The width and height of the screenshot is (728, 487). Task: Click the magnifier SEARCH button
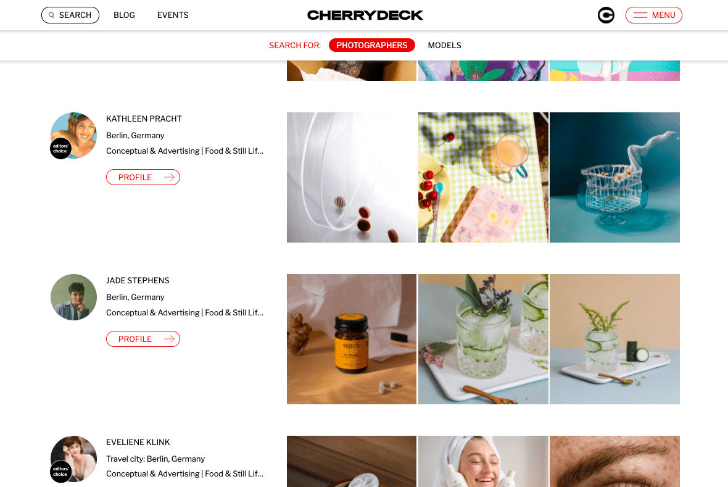coord(70,15)
